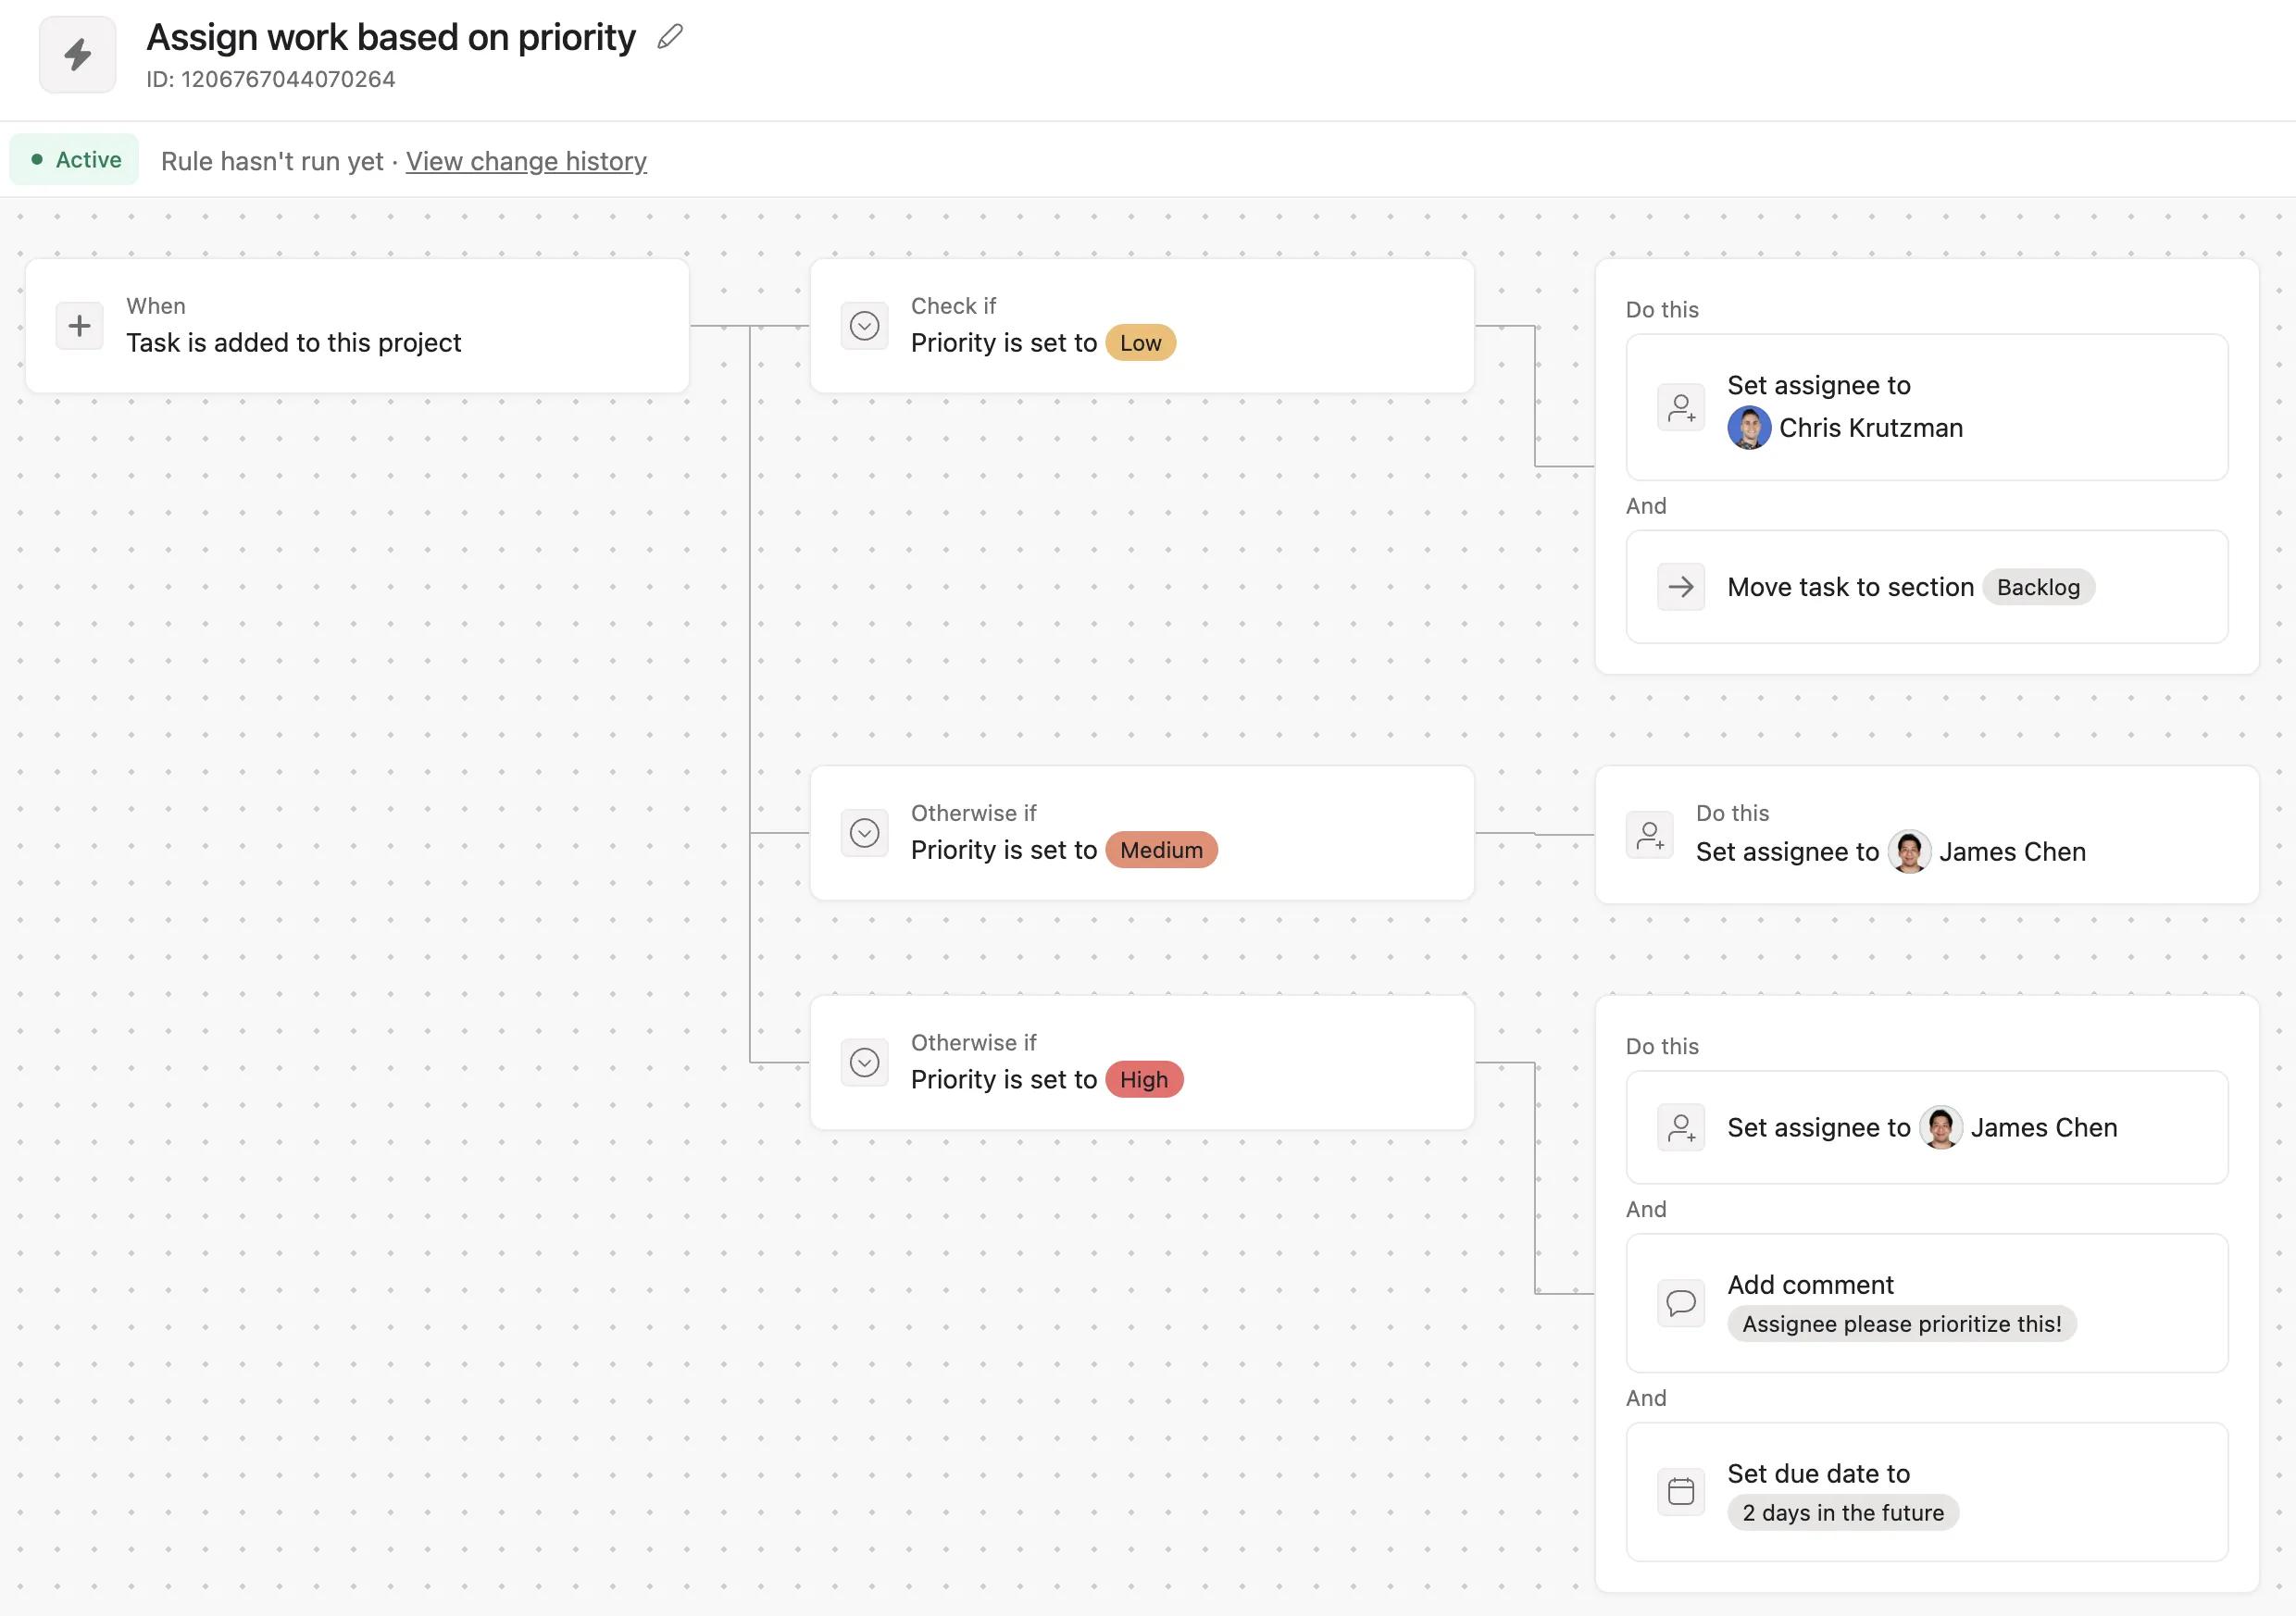The image size is (2296, 1616).
Task: Toggle the Active status badge
Action: 75,160
